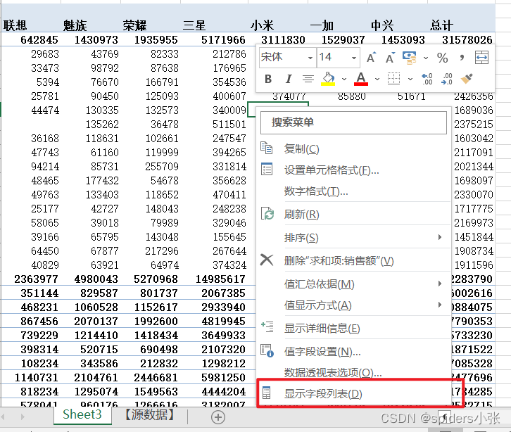This screenshot has width=511, height=432.
Task: Increase decimal places
Action: 427,79
